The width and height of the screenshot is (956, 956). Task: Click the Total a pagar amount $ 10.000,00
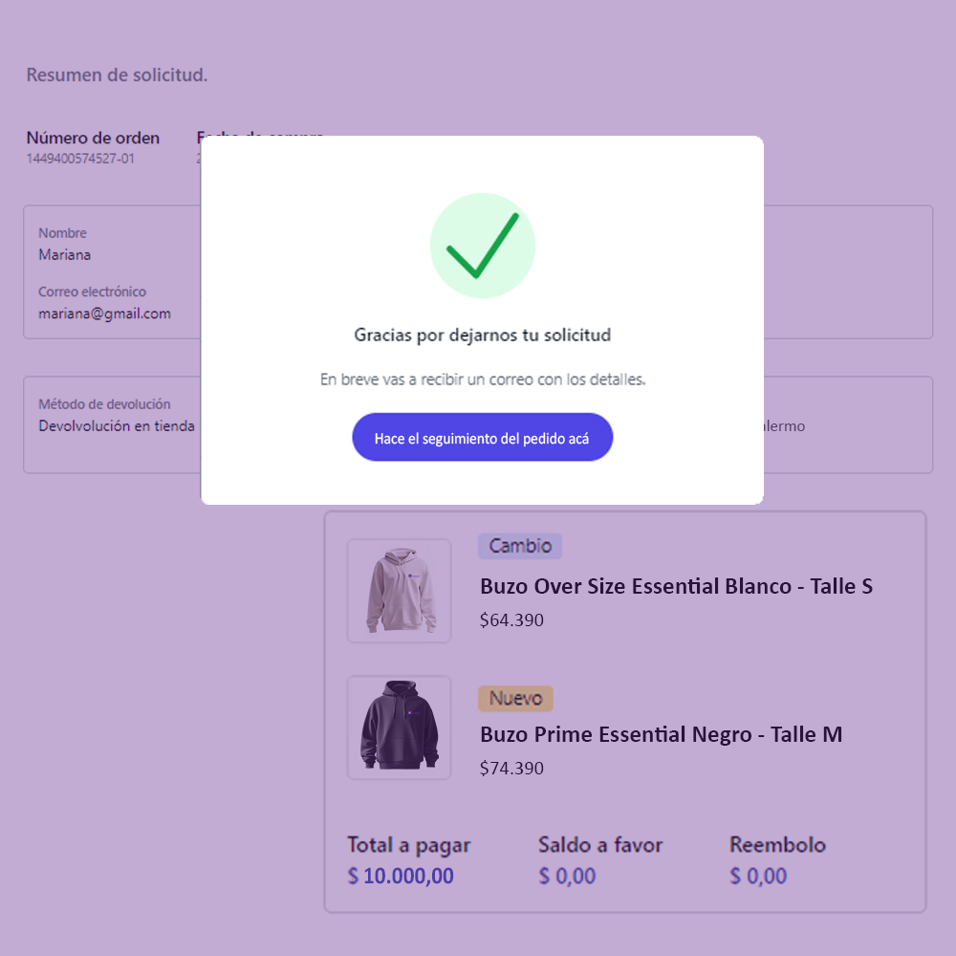click(x=401, y=876)
